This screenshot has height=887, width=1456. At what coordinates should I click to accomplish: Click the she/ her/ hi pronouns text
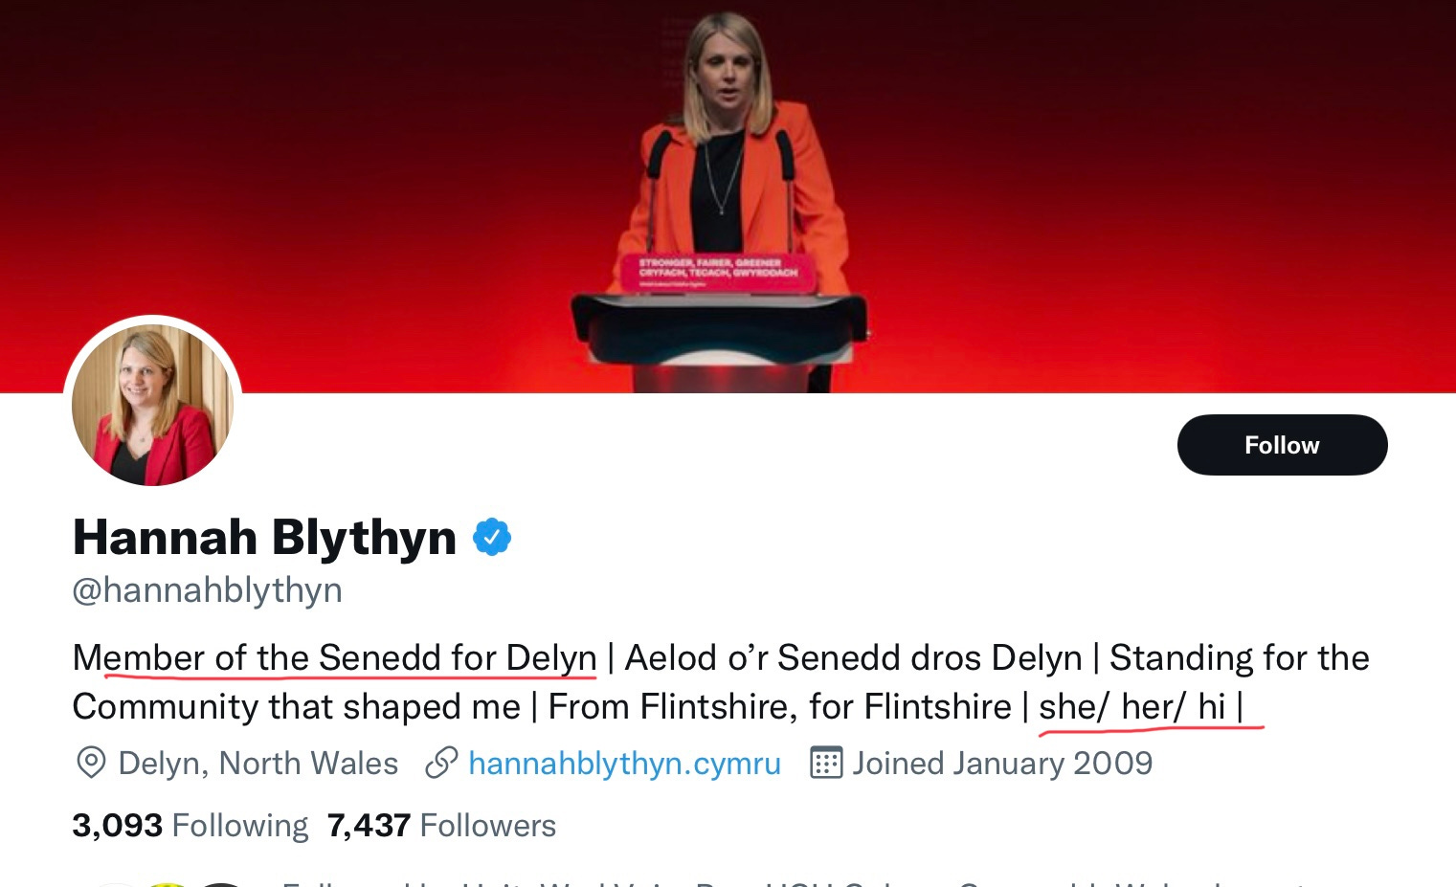[1132, 706]
